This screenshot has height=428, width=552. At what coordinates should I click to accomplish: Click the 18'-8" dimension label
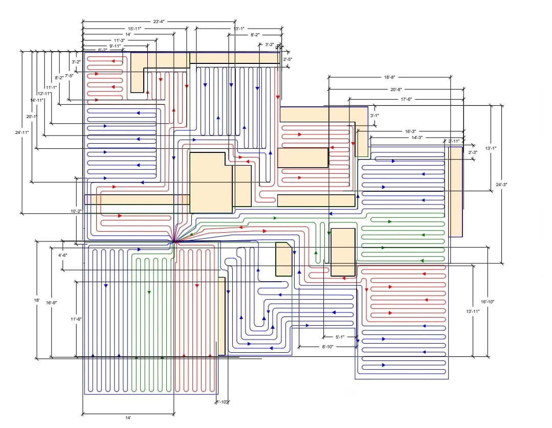point(389,77)
